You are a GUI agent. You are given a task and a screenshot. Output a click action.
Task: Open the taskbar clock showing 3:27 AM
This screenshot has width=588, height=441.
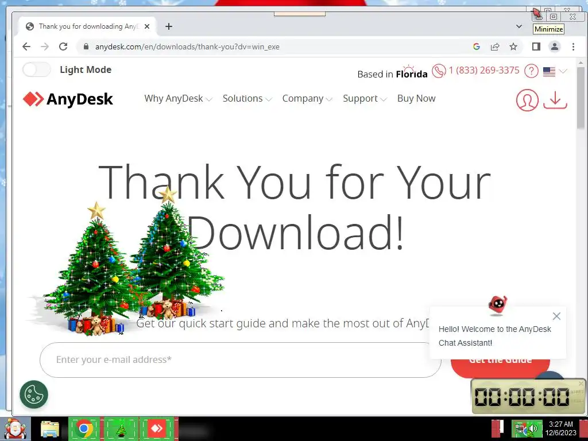click(560, 428)
